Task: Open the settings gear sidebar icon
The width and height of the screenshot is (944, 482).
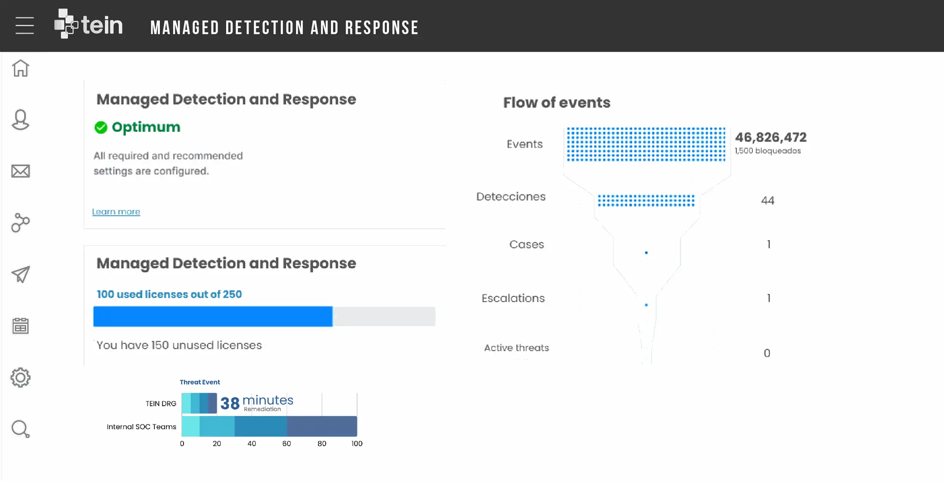Action: 21,378
